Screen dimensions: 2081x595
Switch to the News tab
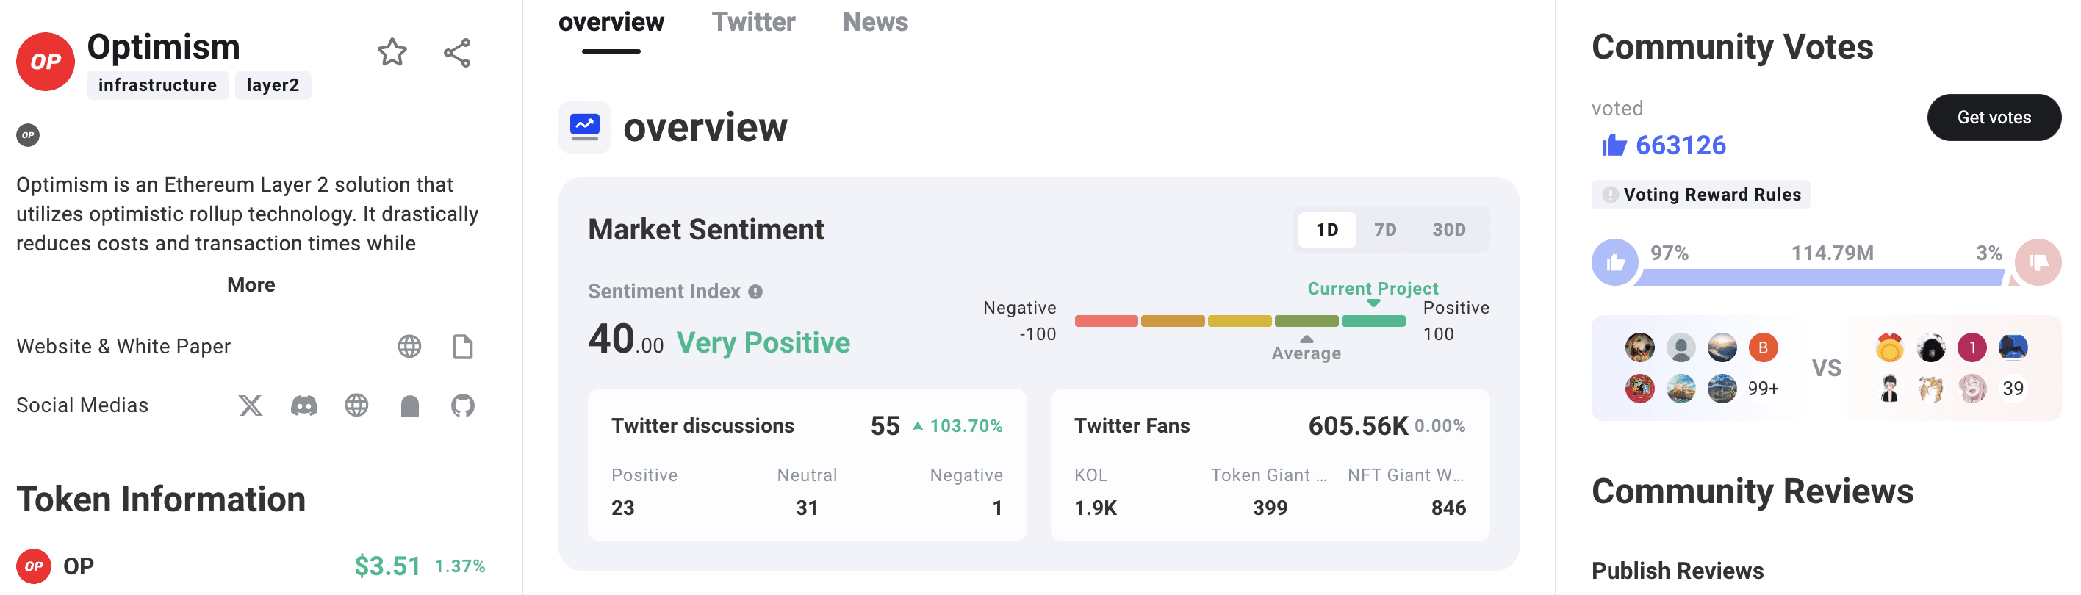click(875, 22)
